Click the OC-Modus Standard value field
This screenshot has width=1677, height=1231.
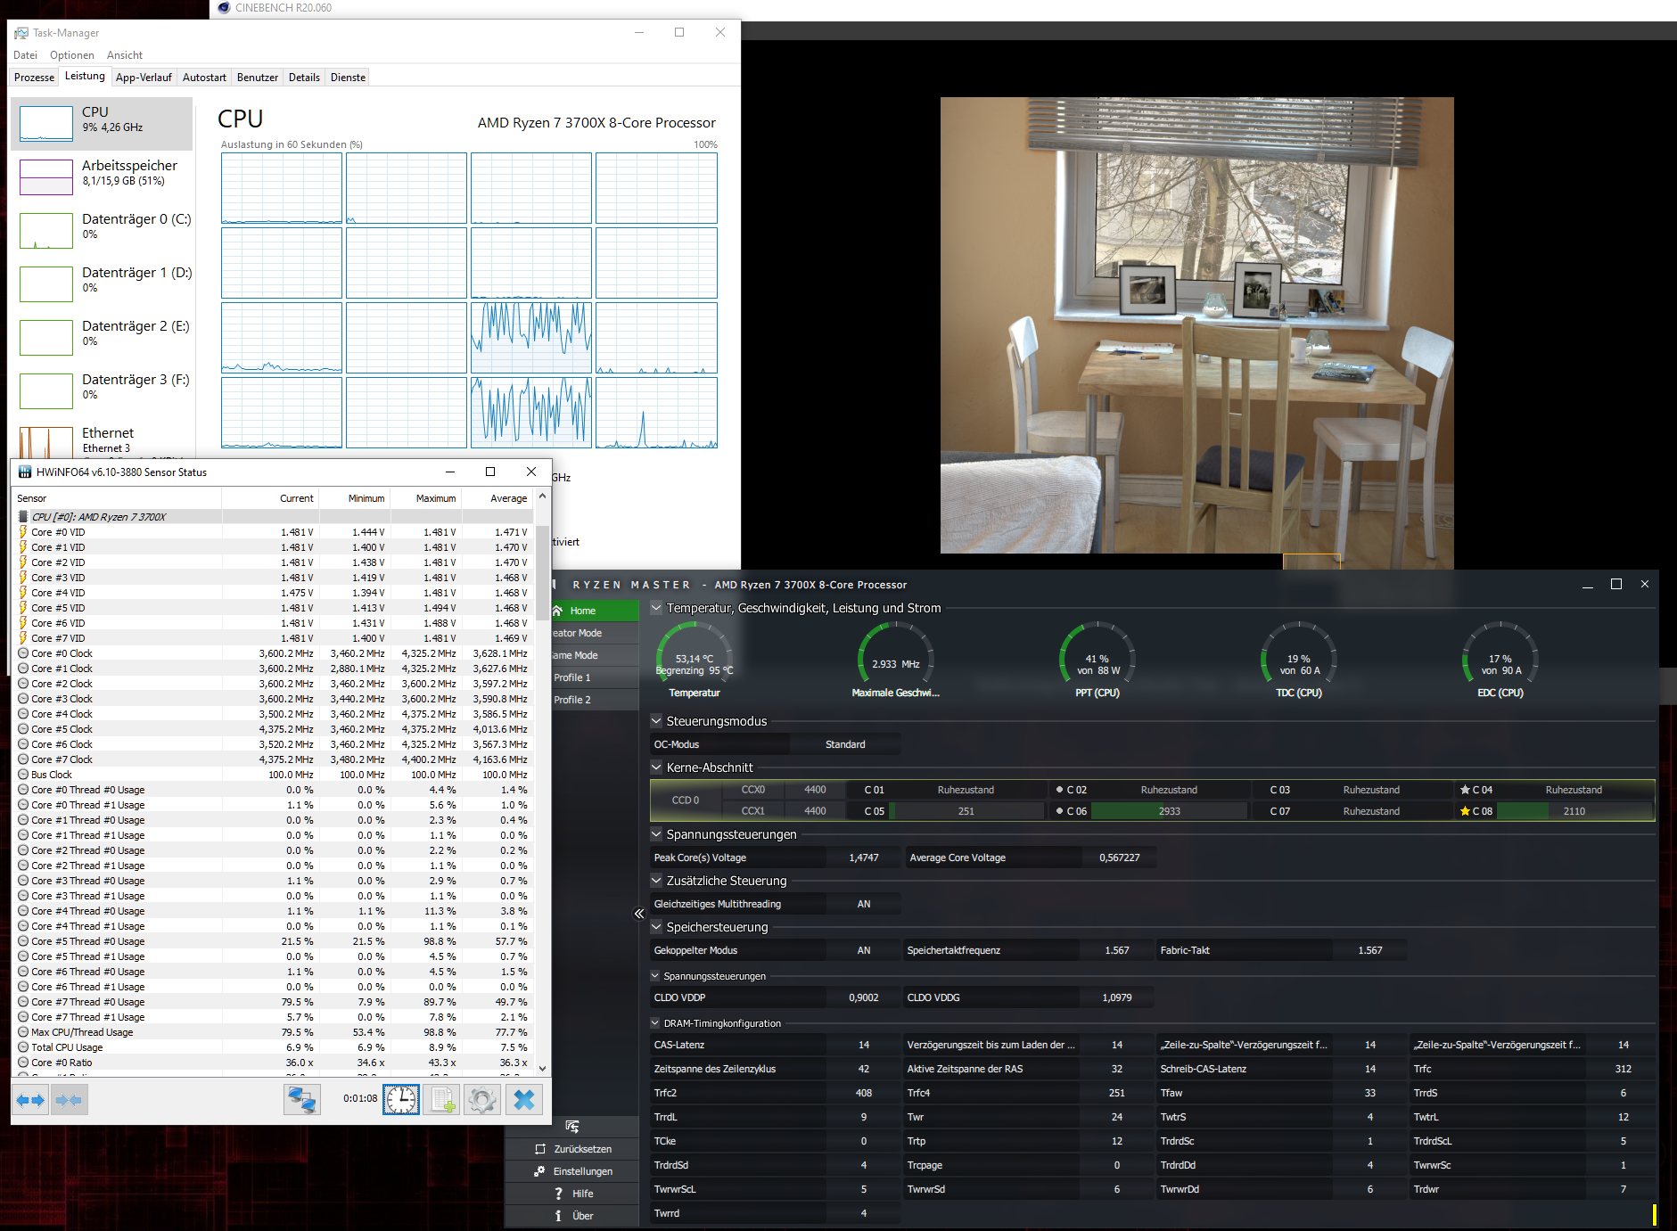coord(845,744)
